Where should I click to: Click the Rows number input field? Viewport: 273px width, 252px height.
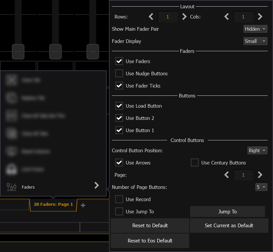[168, 17]
